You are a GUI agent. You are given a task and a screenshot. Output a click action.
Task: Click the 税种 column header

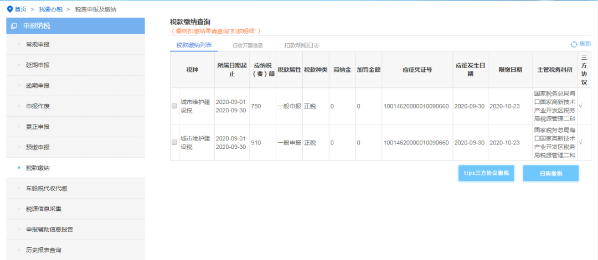(x=192, y=70)
